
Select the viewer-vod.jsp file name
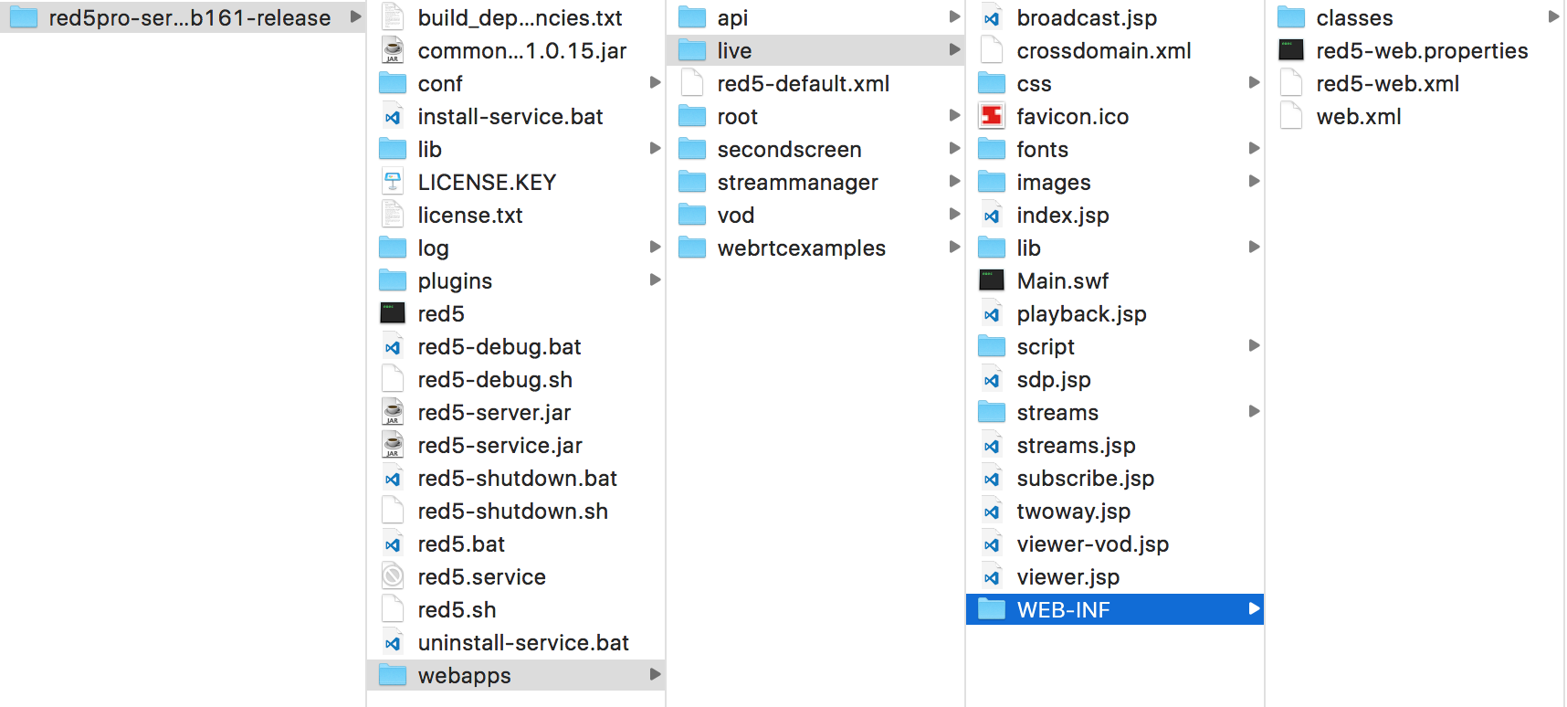[1092, 543]
